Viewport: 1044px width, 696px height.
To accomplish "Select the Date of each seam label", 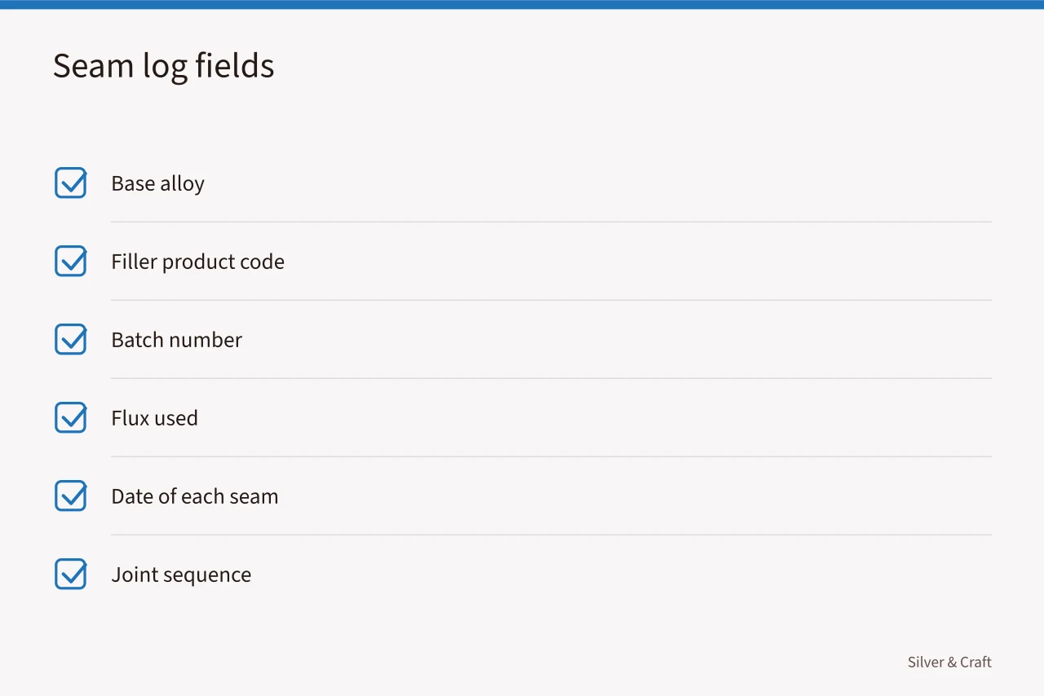I will (x=194, y=496).
